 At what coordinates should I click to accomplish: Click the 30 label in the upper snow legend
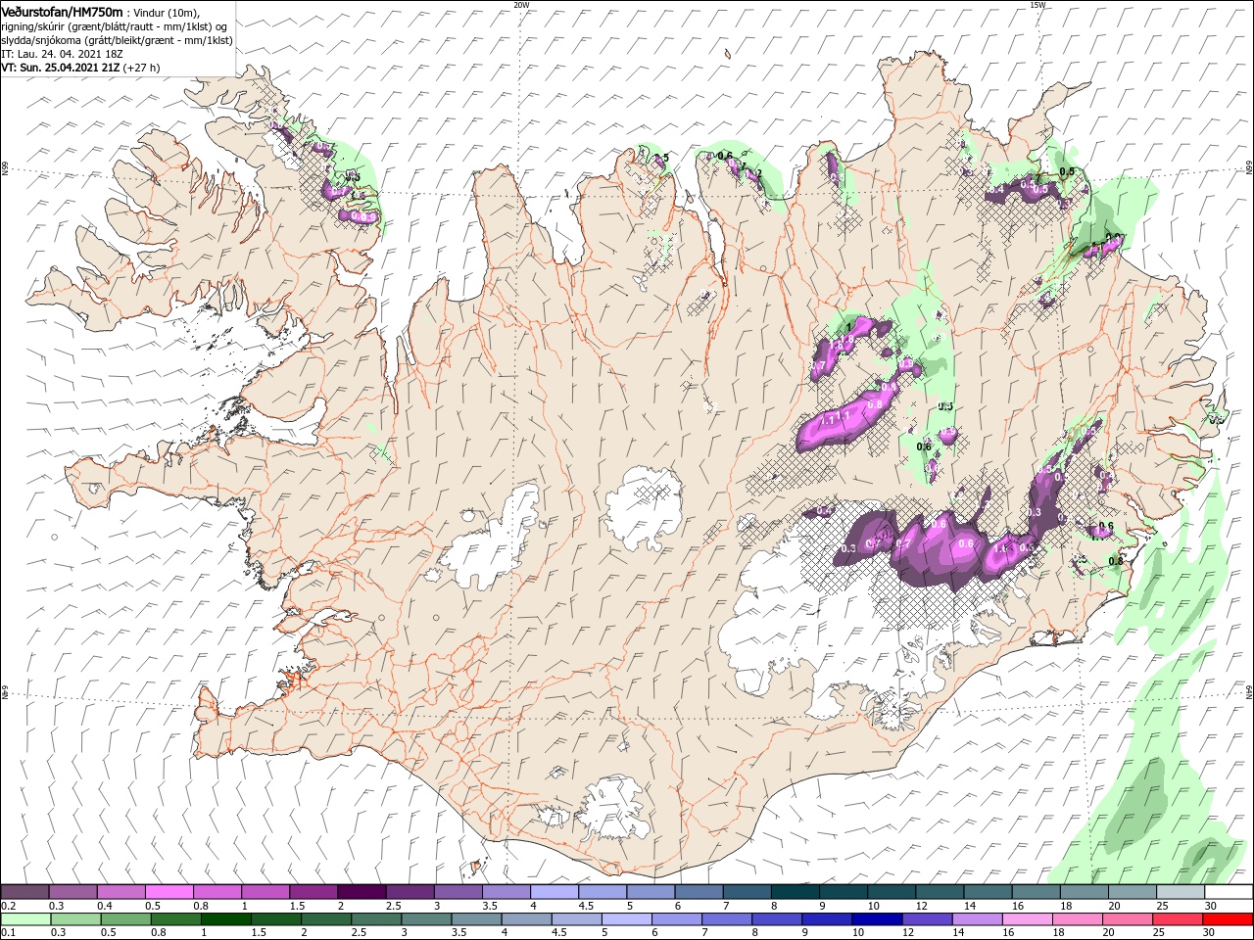tap(1211, 906)
